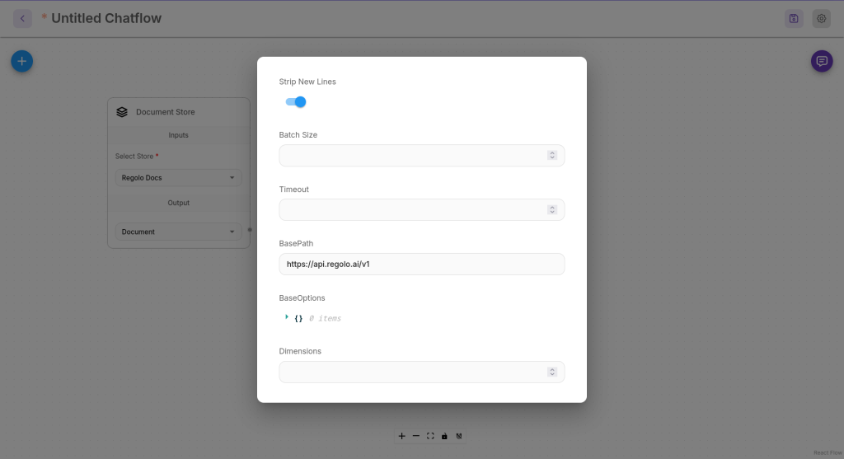
Task: Open the purple chat message button
Action: pos(822,61)
